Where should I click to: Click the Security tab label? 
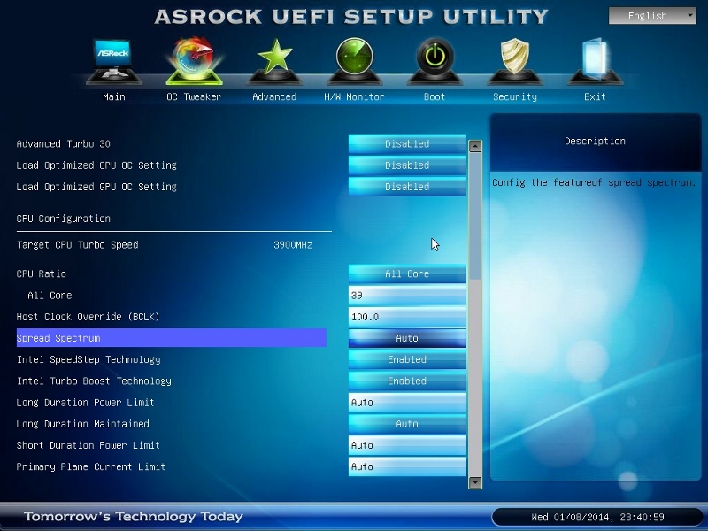pos(515,96)
